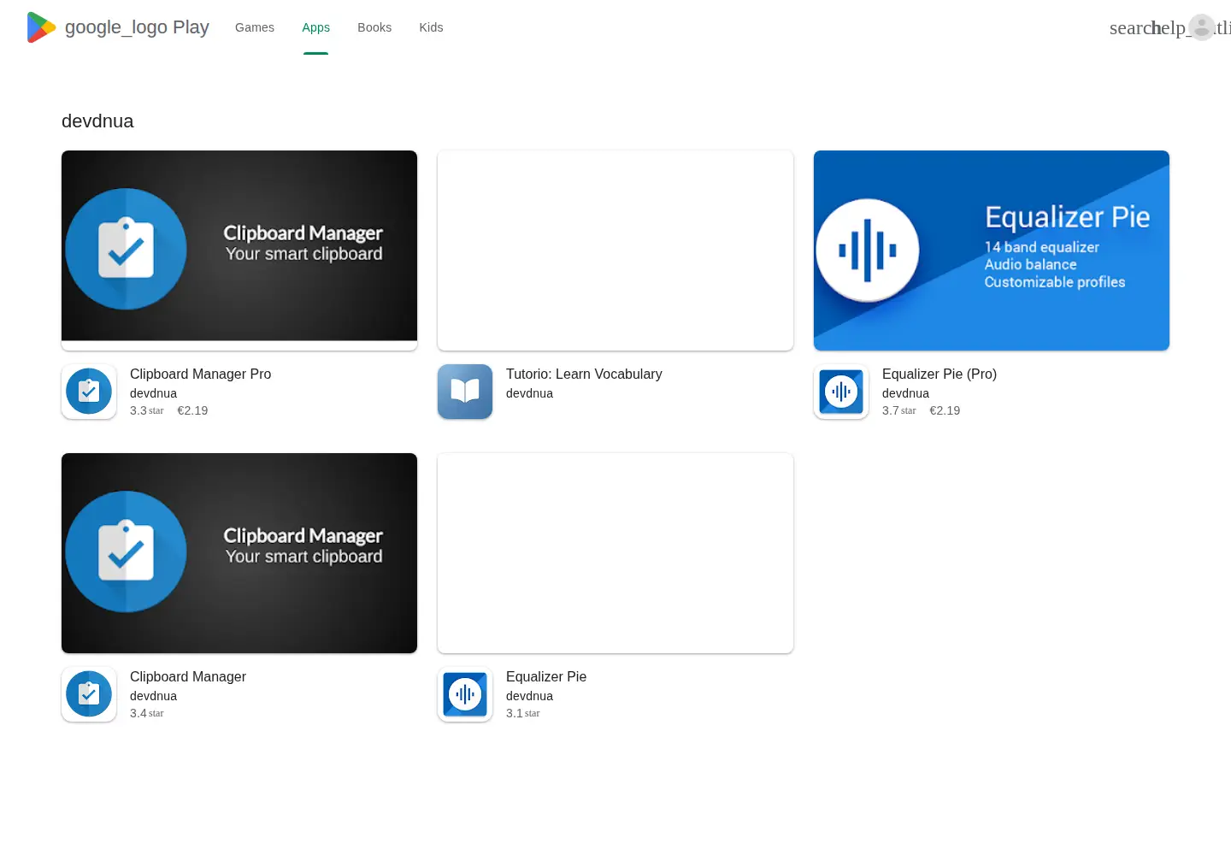Click the free Equalizer Pie app icon
This screenshot has height=855, width=1231.
(x=465, y=694)
